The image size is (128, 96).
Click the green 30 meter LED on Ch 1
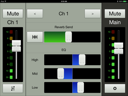(x=11, y=77)
